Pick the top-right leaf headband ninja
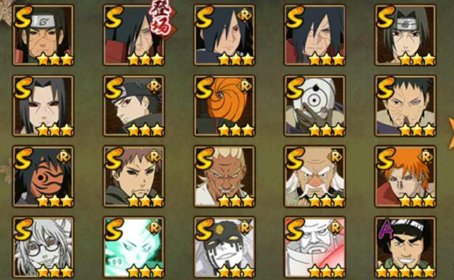The image size is (454, 280). pyautogui.click(x=405, y=35)
